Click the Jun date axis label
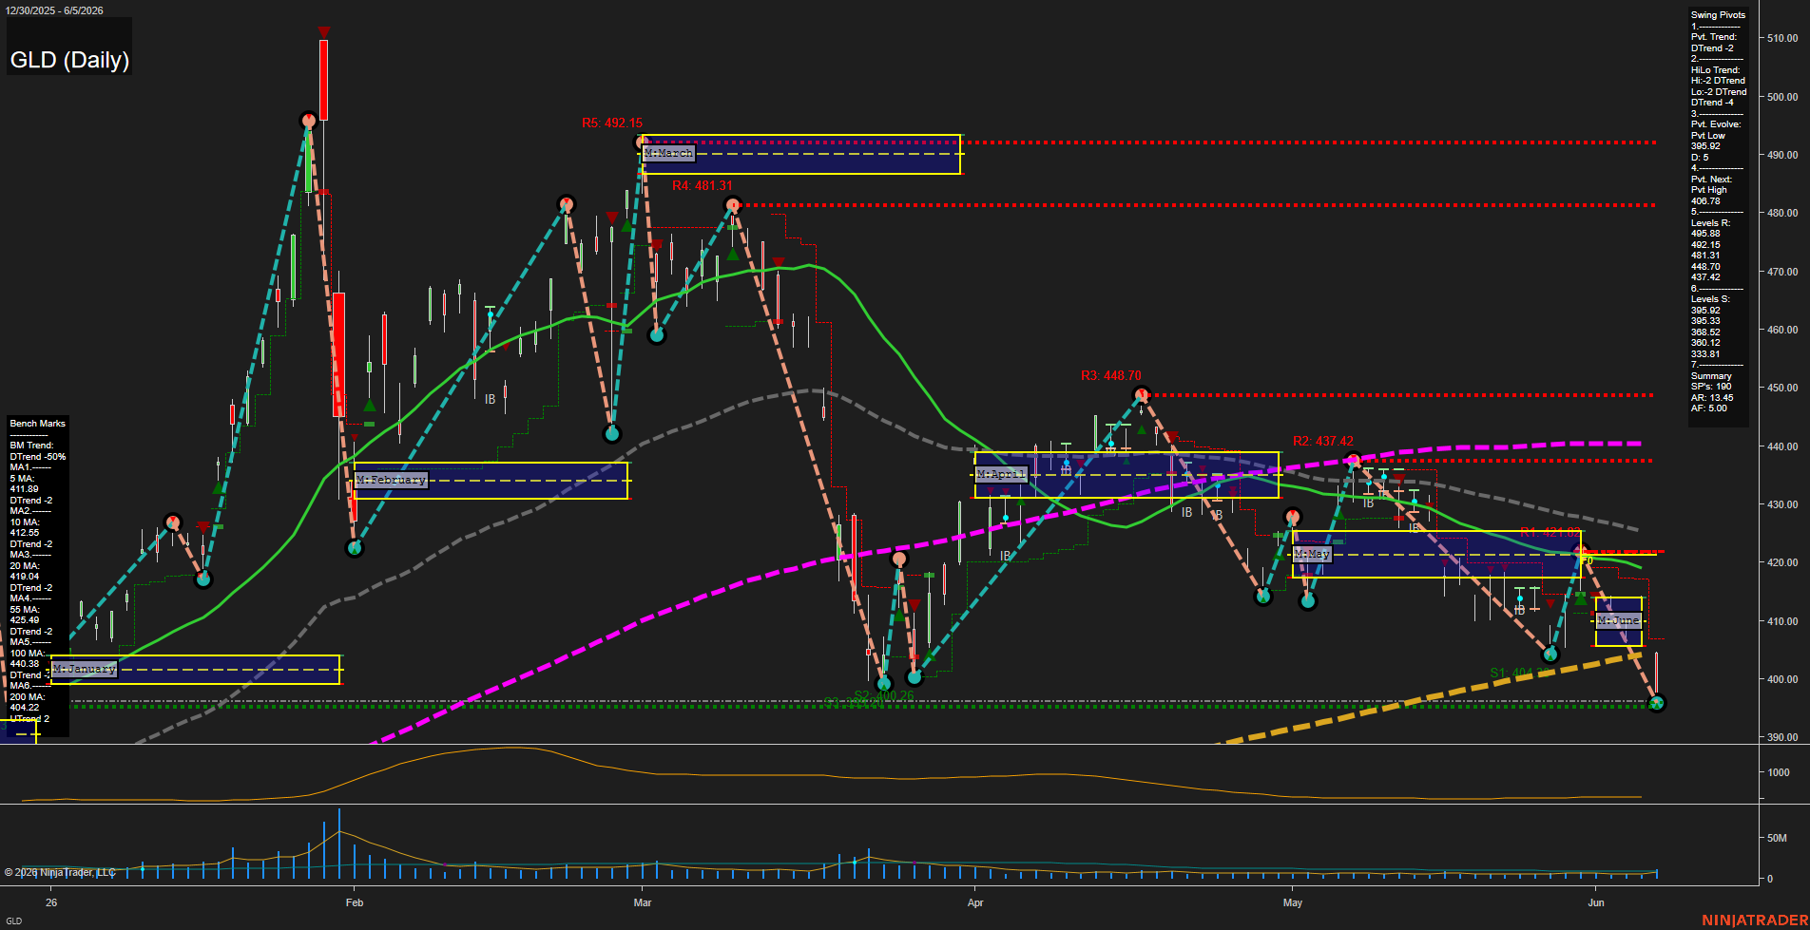 click(x=1596, y=902)
